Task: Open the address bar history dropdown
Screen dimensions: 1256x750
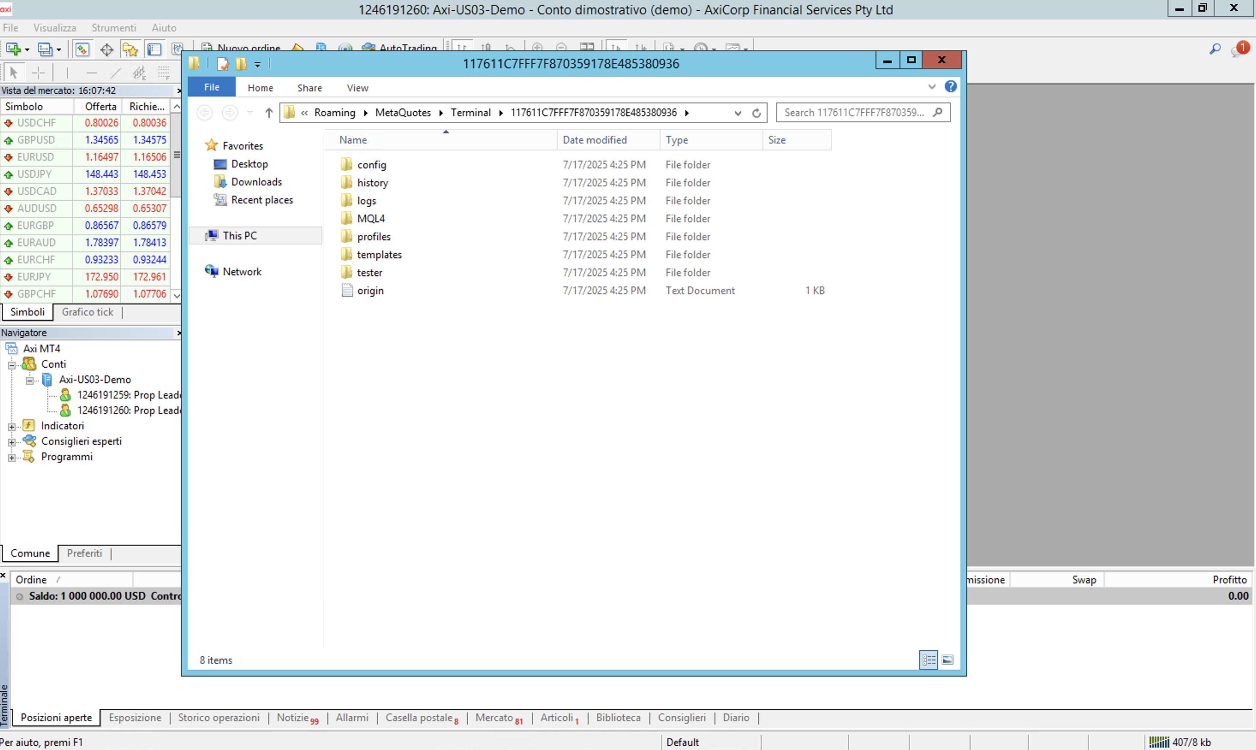Action: pos(738,113)
